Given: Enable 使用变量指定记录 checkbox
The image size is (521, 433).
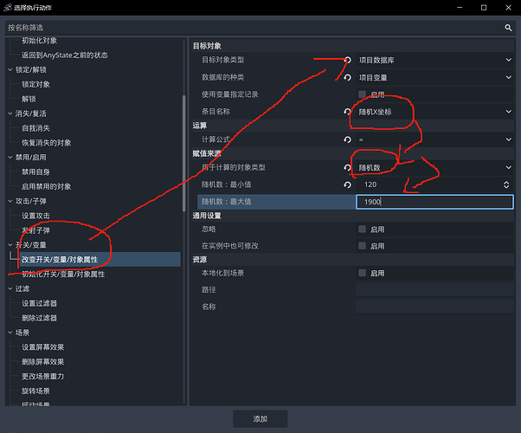Looking at the screenshot, I should pos(363,94).
